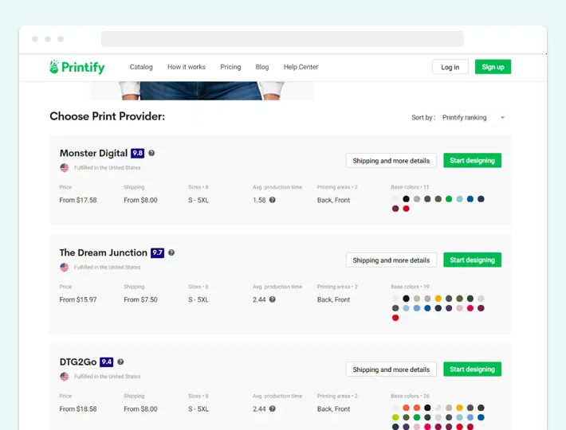The height and width of the screenshot is (430, 566).
Task: Click the price From $17.58
Action: (x=78, y=200)
